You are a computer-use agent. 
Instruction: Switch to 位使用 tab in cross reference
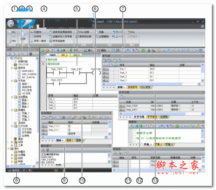click(164, 117)
